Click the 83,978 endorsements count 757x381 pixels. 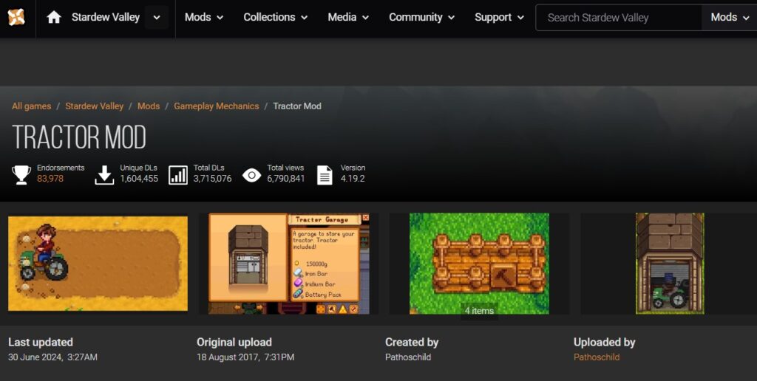[50, 179]
